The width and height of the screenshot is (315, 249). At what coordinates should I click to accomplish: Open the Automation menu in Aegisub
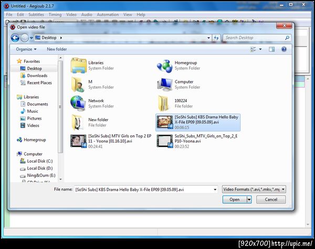(x=108, y=15)
